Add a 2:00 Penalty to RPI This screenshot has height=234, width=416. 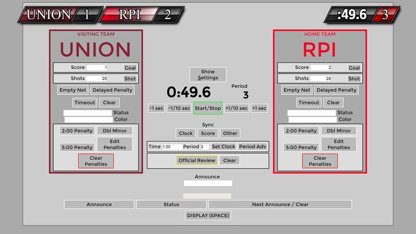point(301,131)
